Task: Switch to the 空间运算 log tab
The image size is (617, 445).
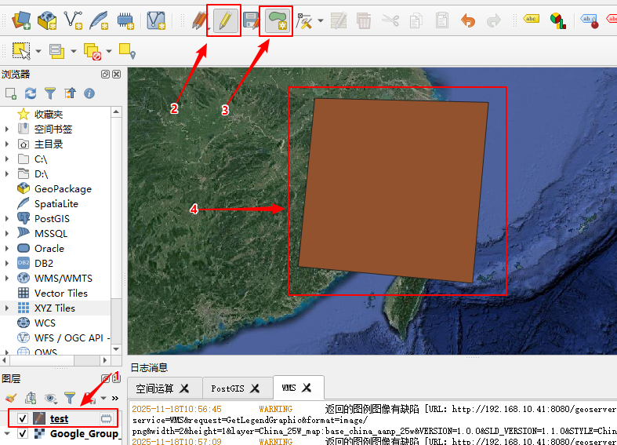Action: point(156,388)
